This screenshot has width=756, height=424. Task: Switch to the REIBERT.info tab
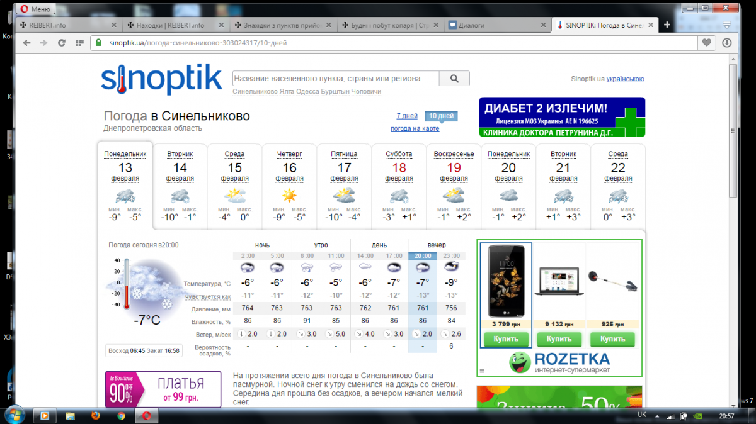[x=67, y=25]
